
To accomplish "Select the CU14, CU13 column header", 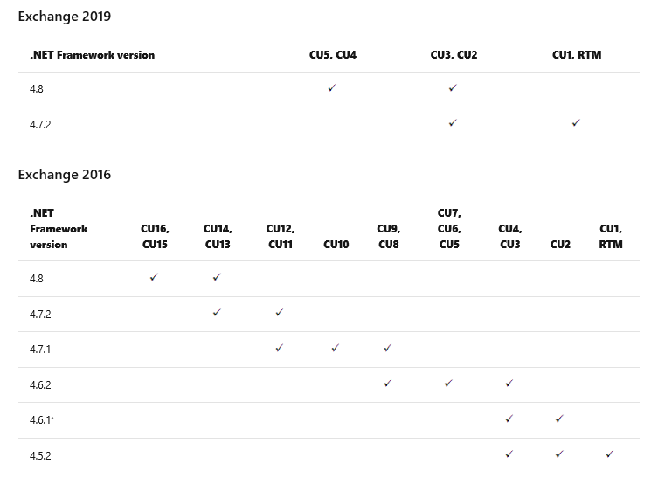I will tap(218, 236).
